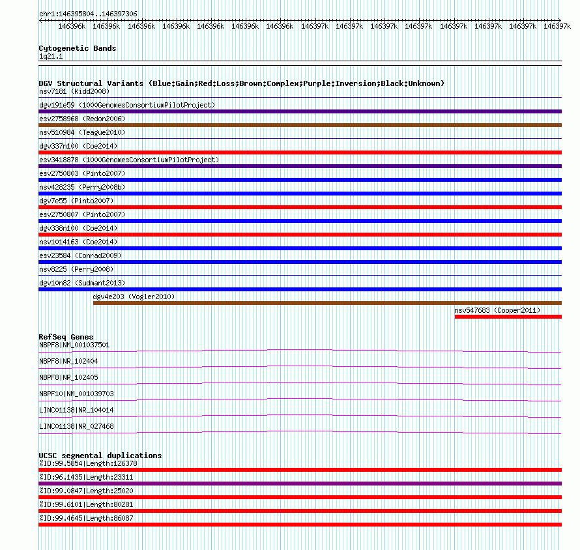
Task: Click the %ID:99.4645|Length:86087 duplication label
Action: (86, 519)
